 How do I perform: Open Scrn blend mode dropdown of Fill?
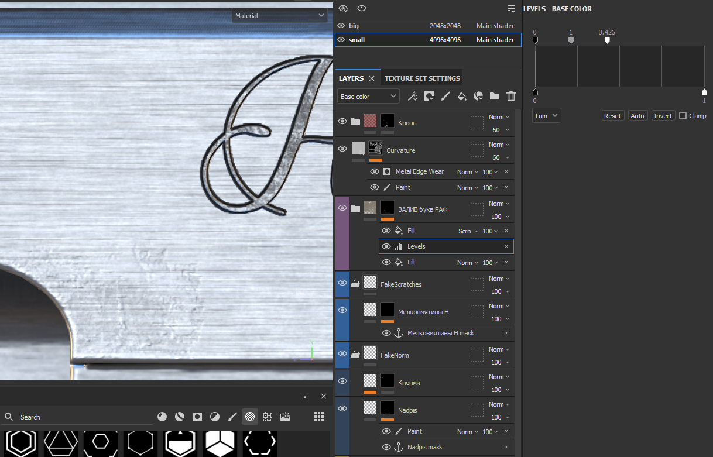(x=468, y=231)
